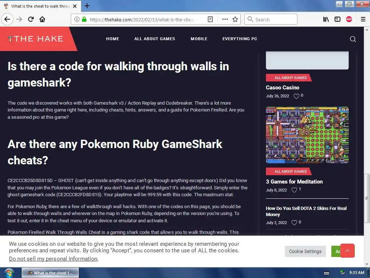Click the 'July 8, 2022' date text
This screenshot has height=278, width=370.
tap(276, 190)
